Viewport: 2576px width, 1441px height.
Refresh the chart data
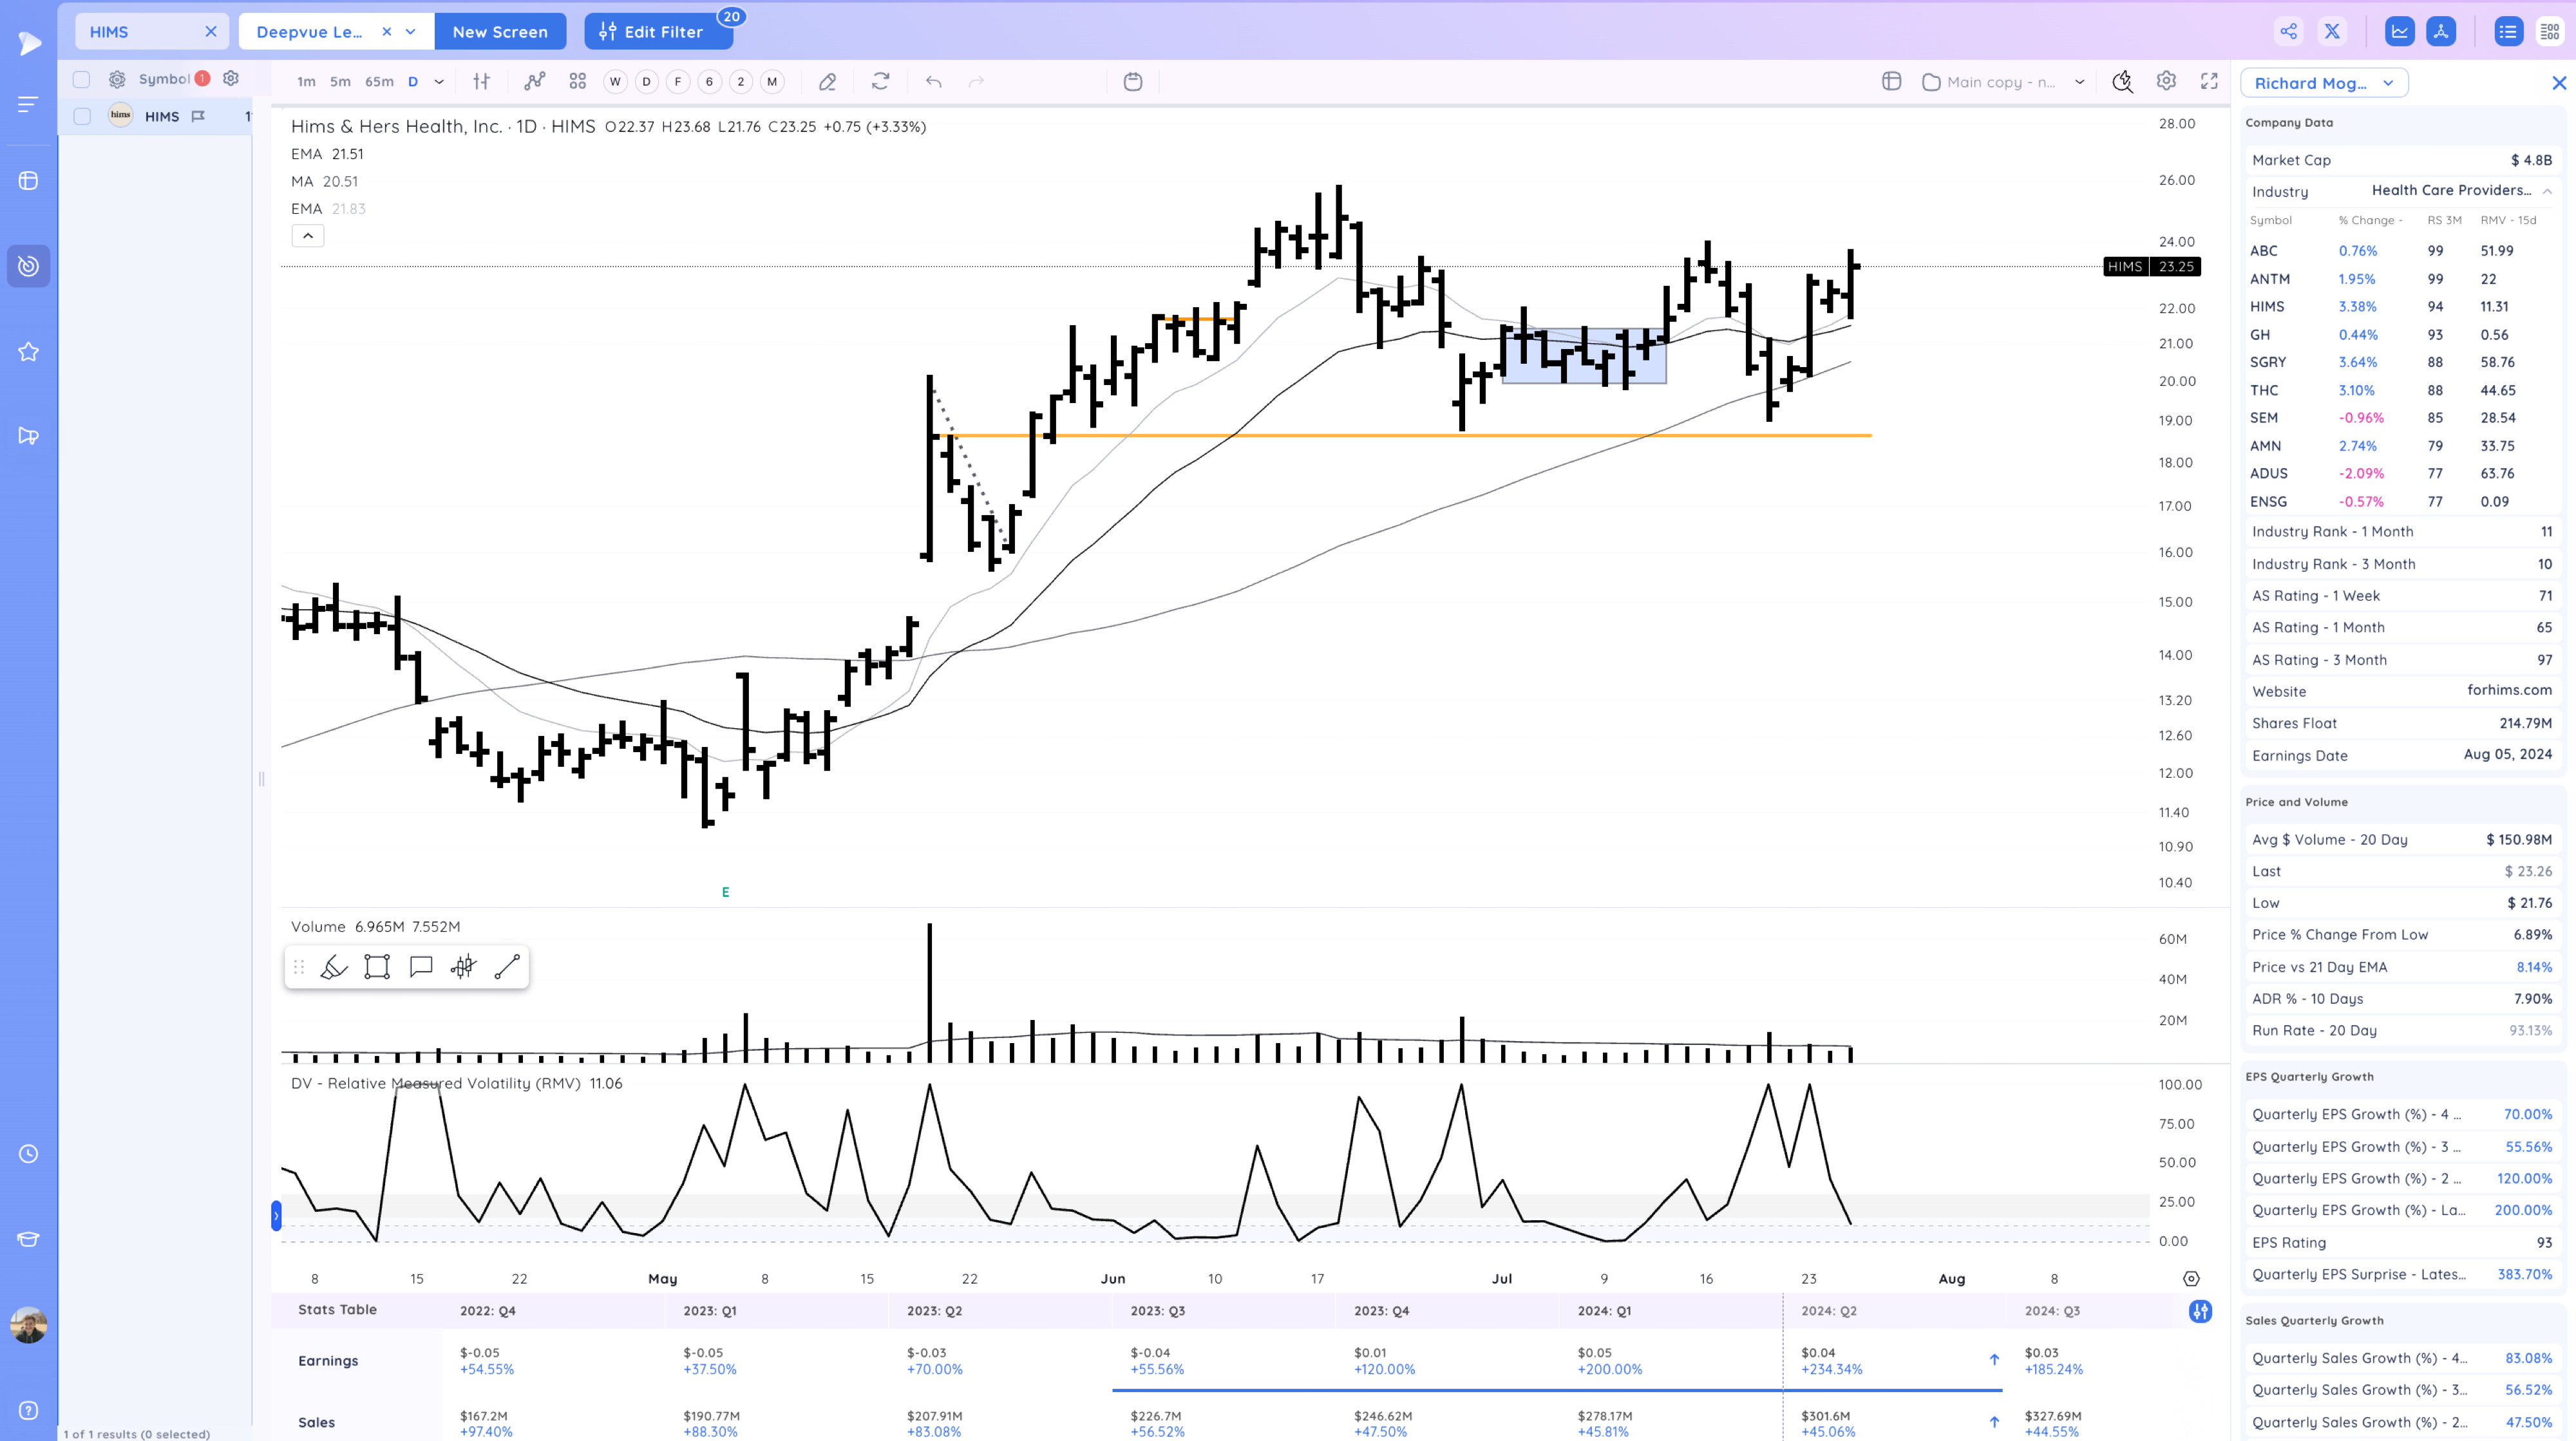coord(880,82)
